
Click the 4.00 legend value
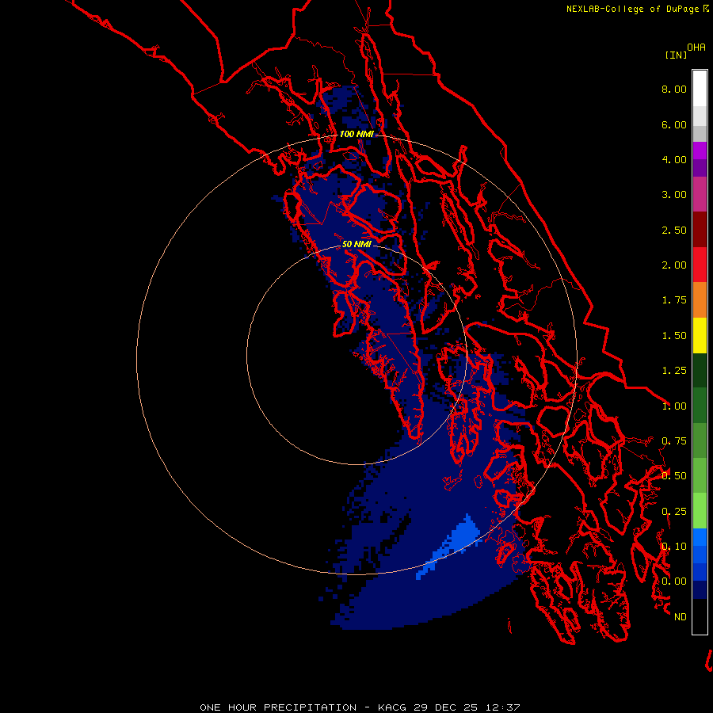pos(674,159)
